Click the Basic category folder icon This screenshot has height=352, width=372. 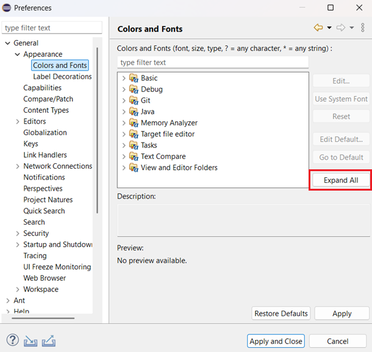[x=134, y=78]
